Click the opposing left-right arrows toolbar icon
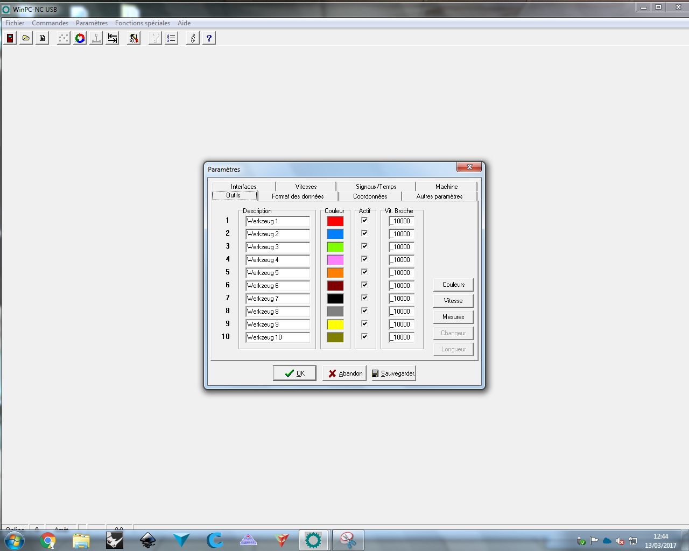 coord(112,38)
